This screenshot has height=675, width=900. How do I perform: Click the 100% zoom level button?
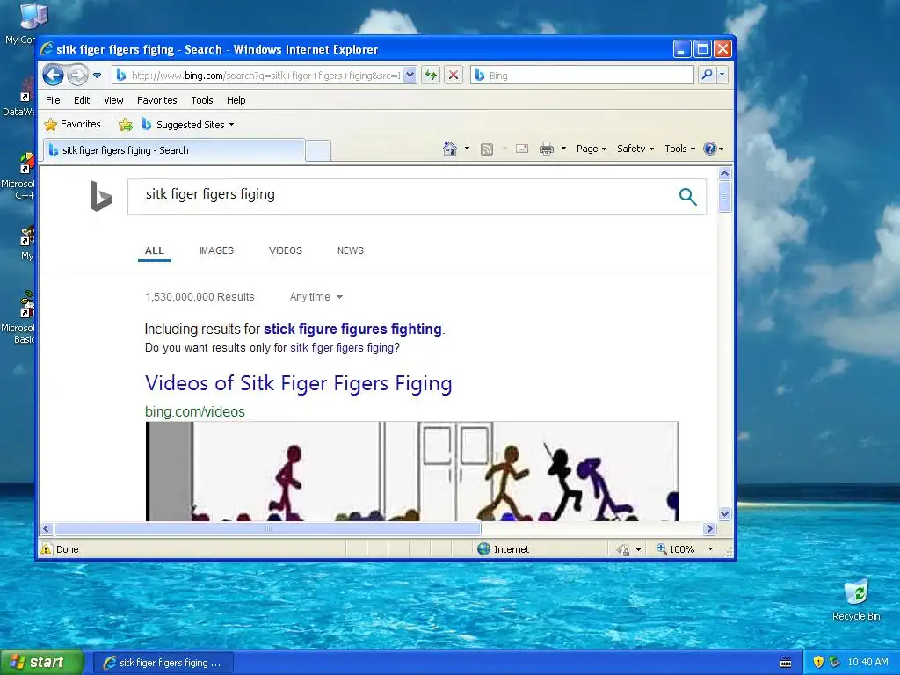[x=676, y=549]
